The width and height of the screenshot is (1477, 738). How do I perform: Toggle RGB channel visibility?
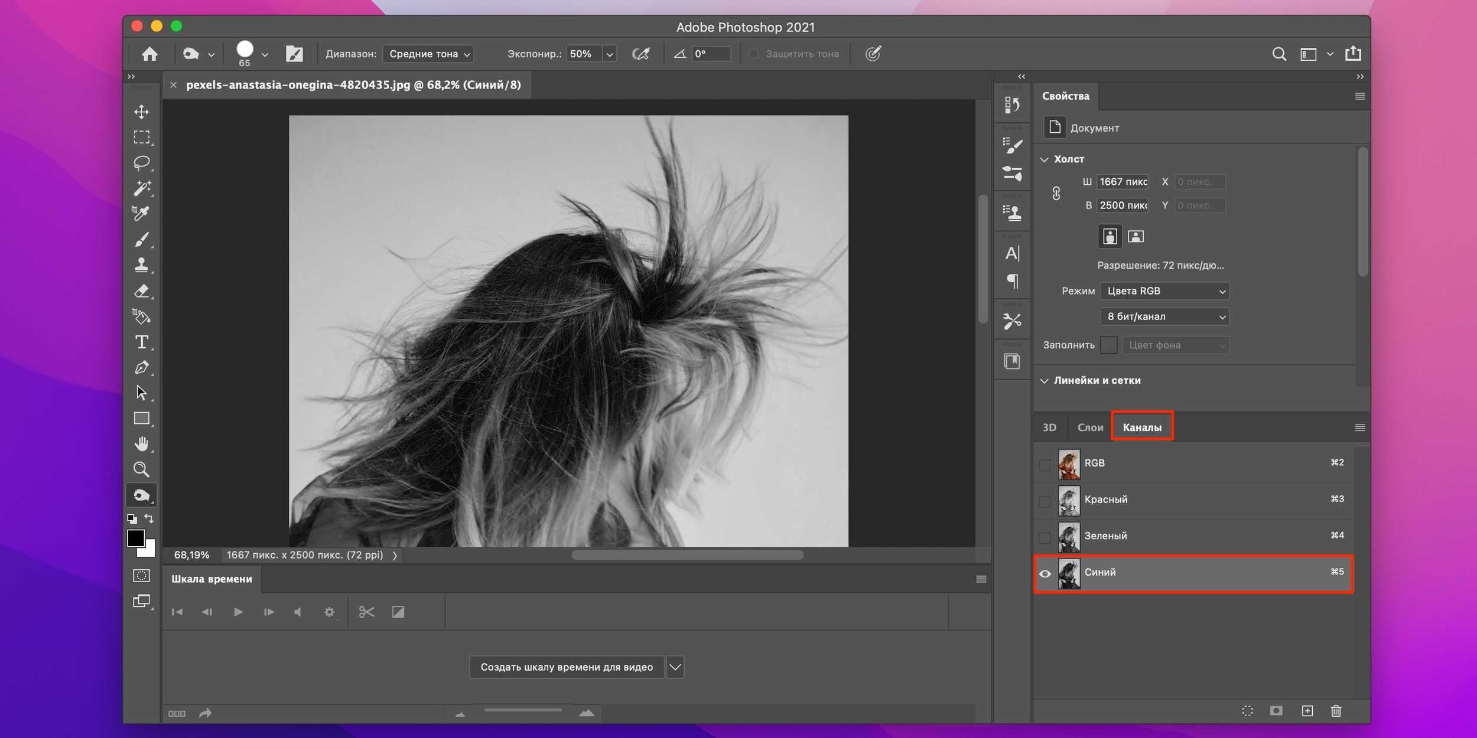click(x=1045, y=465)
